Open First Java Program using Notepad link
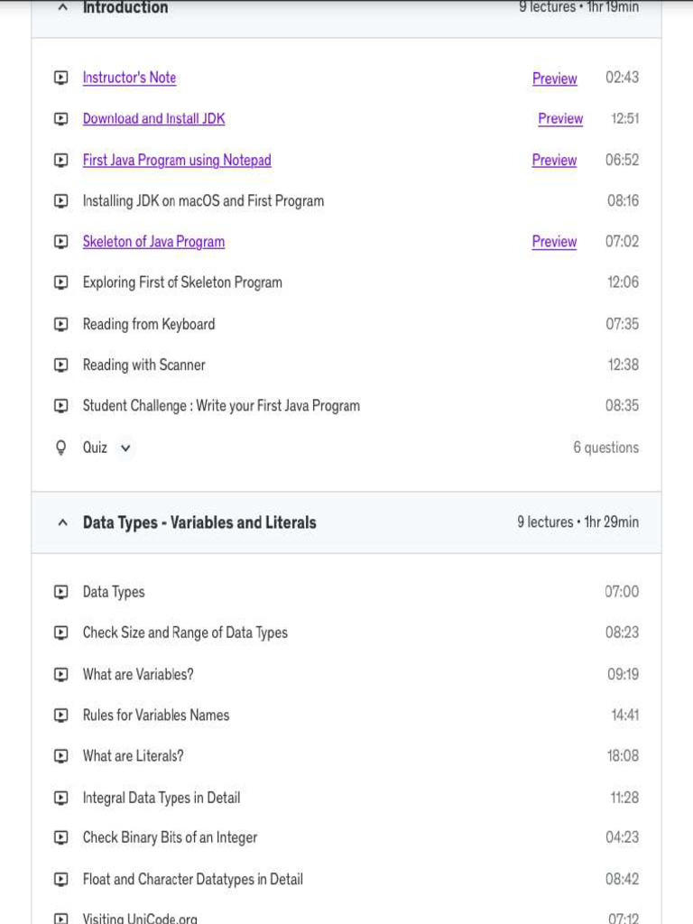Viewport: 693px width, 924px height. point(177,160)
